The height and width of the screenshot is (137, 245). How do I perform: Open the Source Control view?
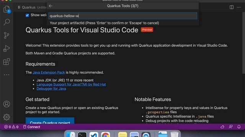coord(7,35)
